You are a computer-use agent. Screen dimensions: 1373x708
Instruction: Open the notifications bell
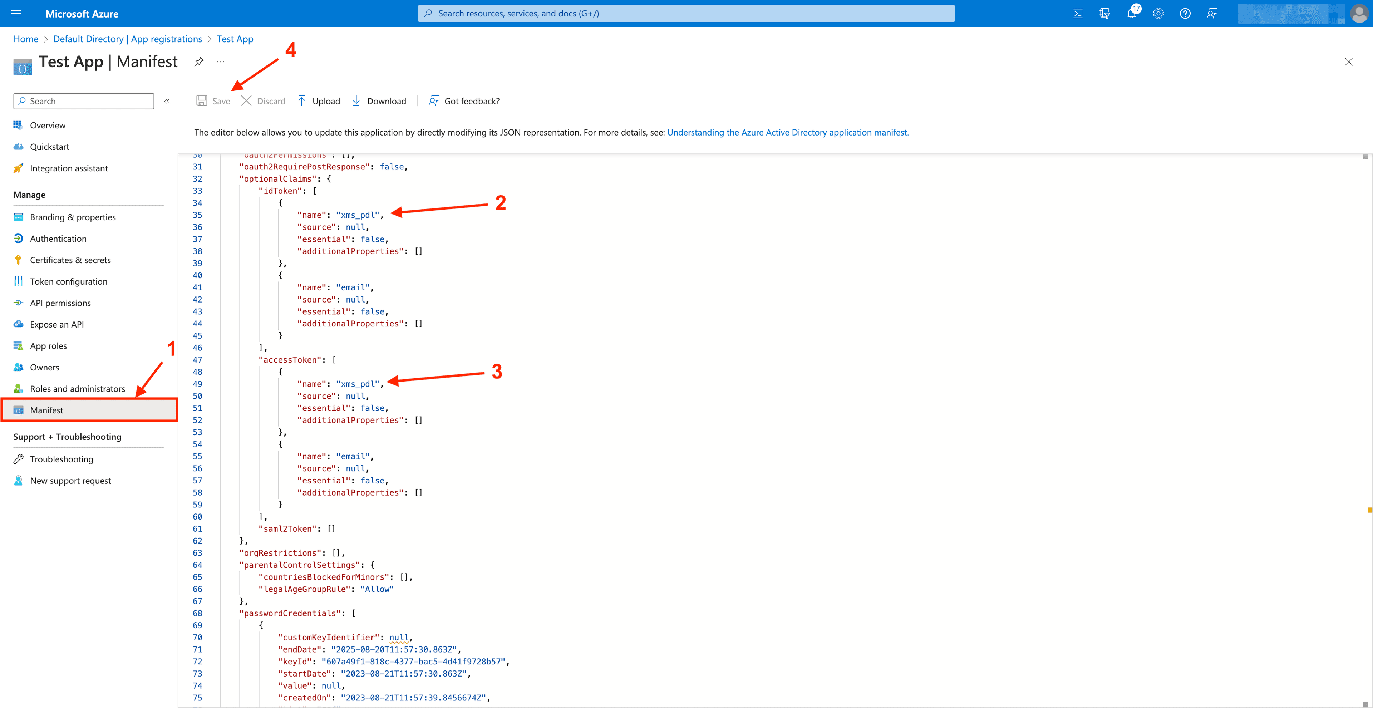(x=1132, y=13)
